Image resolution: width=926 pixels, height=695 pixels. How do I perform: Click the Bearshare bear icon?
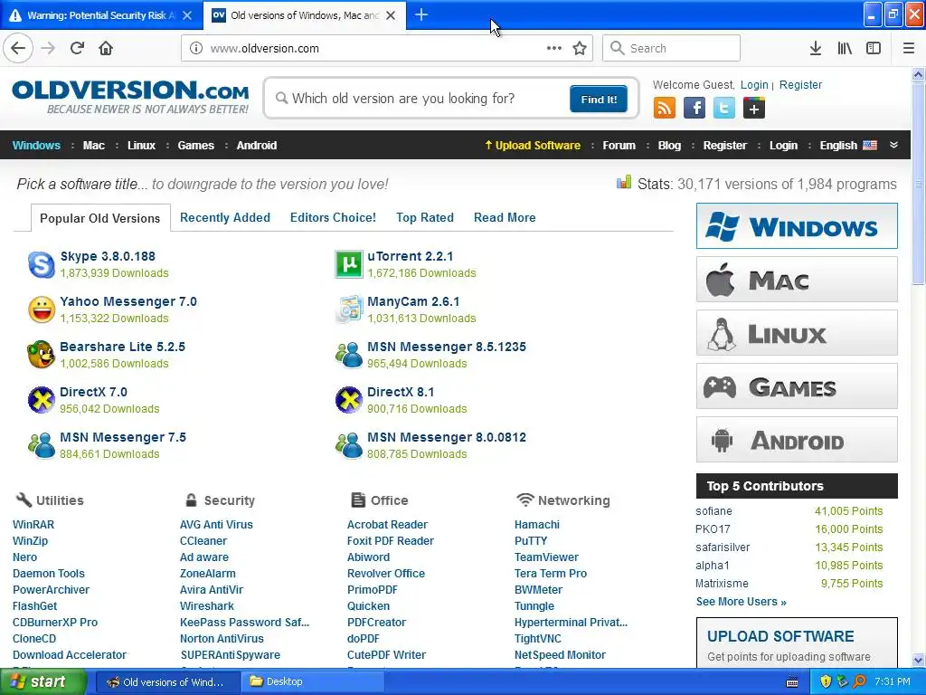pos(42,355)
